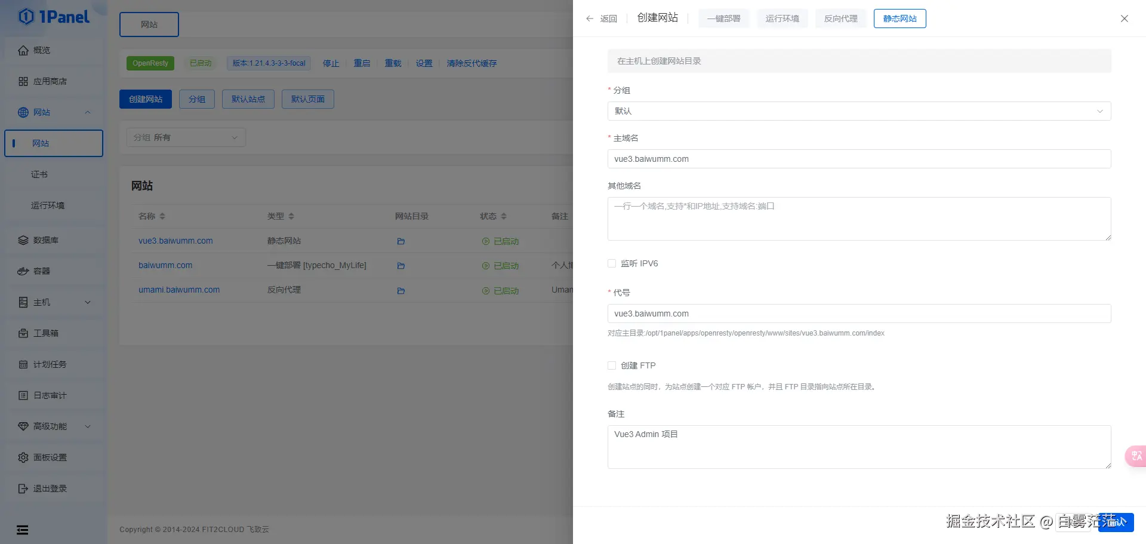Enable the 监听 IPV6 checkbox
1146x544 pixels.
(x=612, y=263)
